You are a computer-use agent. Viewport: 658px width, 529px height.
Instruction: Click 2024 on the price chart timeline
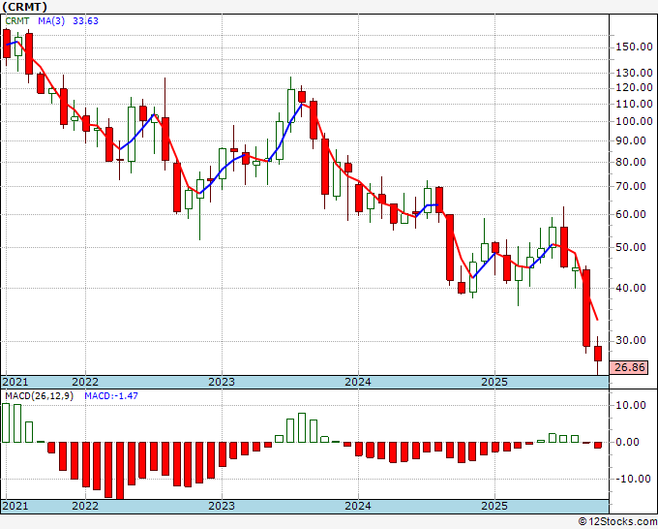click(x=358, y=382)
